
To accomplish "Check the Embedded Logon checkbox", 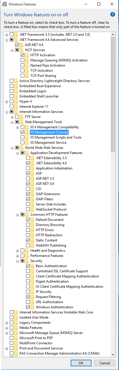I will click(11, 91).
